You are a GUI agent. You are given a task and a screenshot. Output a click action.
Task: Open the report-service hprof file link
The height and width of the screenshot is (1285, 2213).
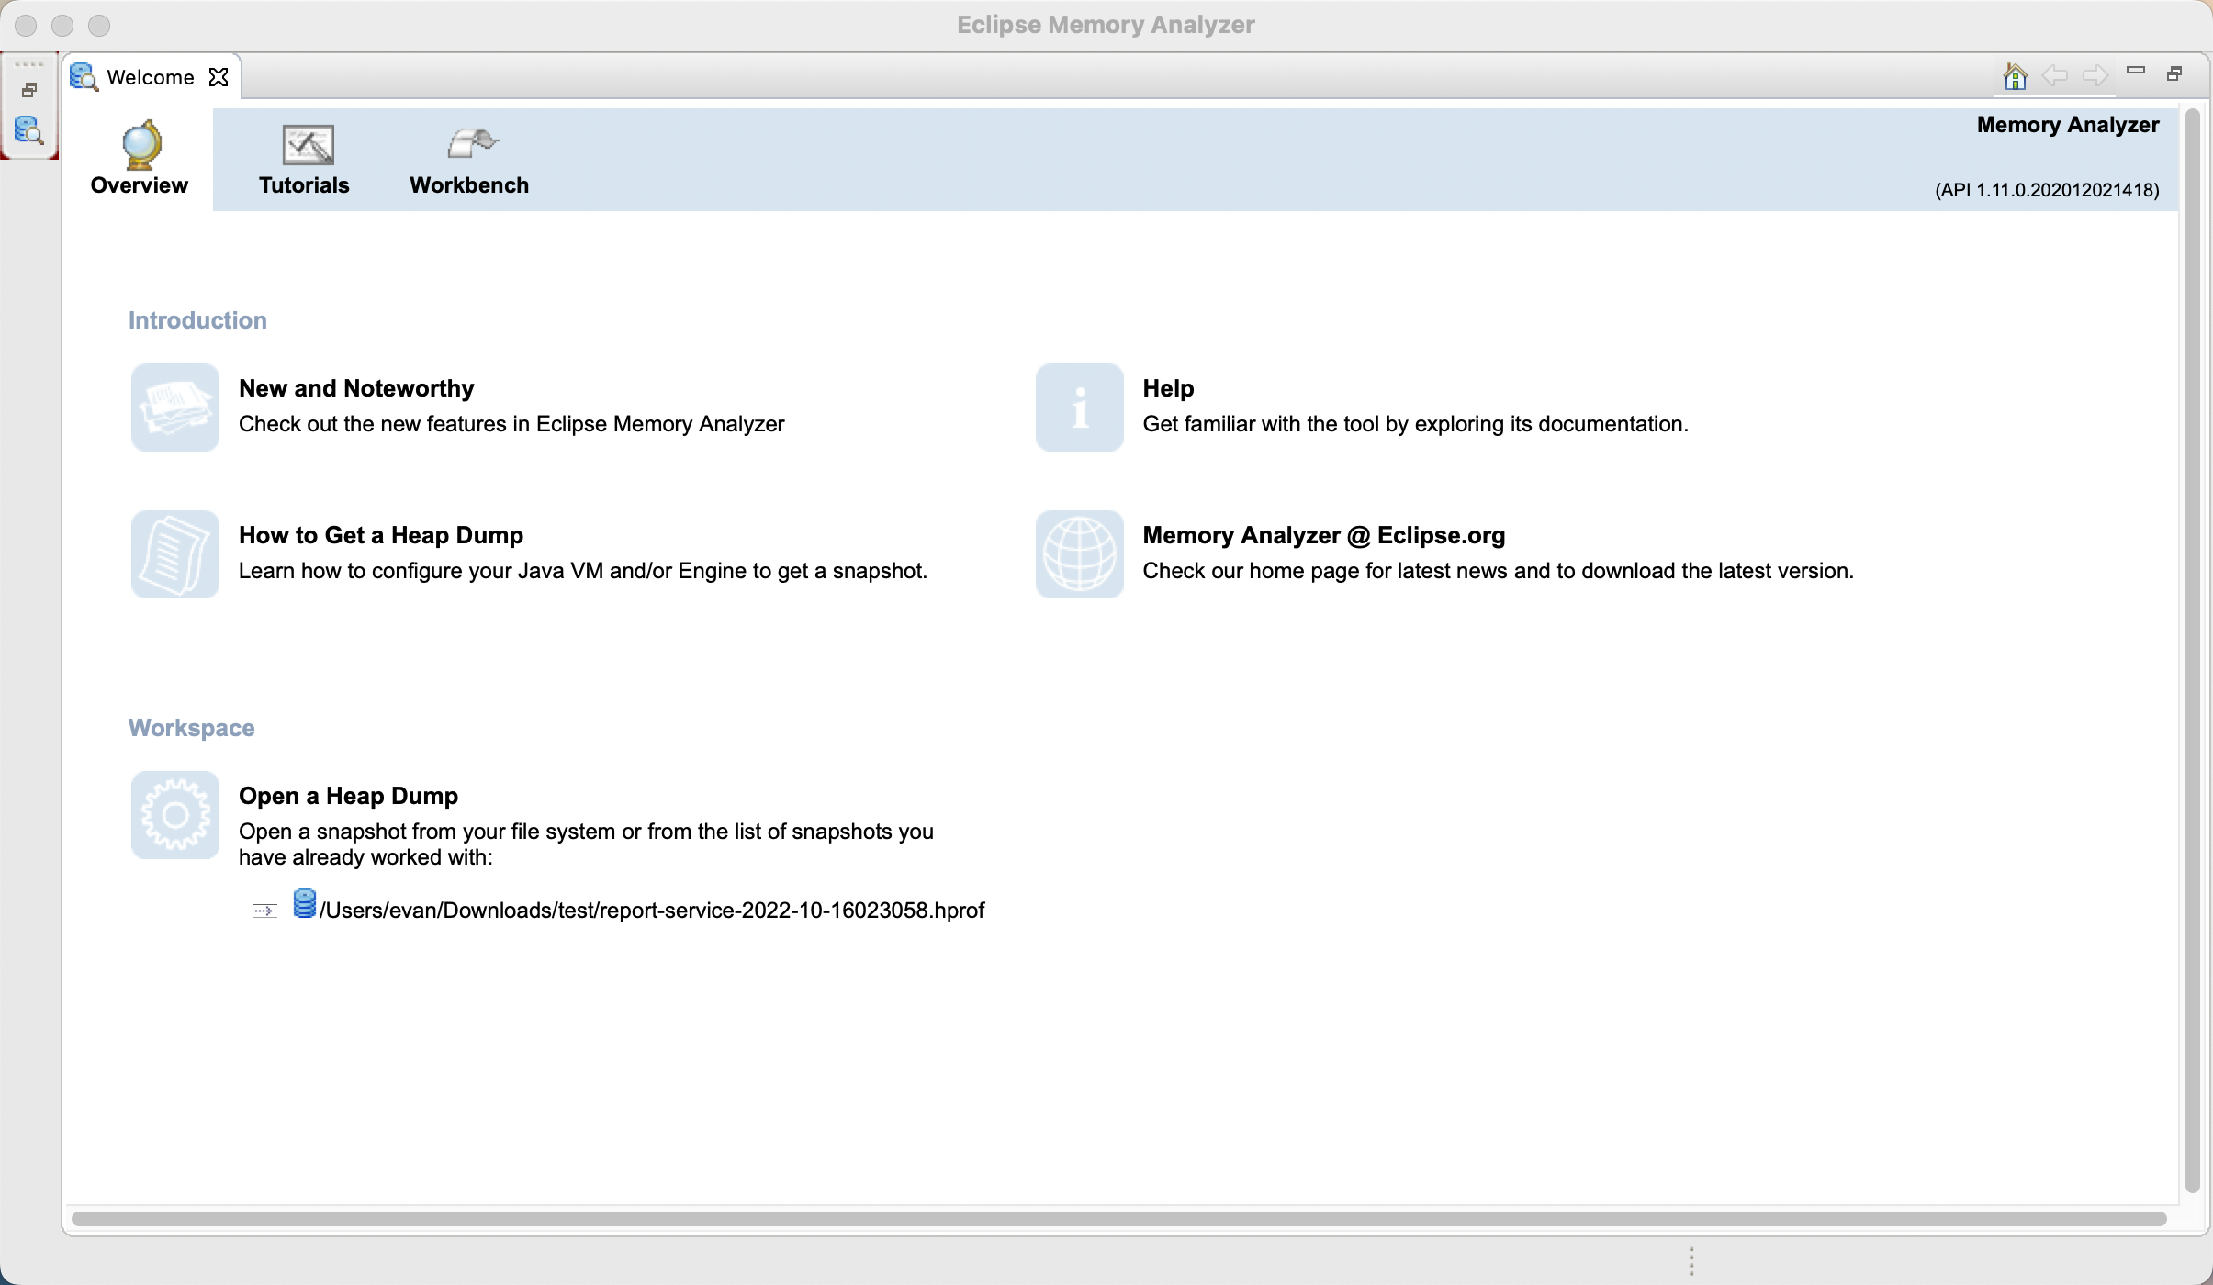[x=652, y=911]
